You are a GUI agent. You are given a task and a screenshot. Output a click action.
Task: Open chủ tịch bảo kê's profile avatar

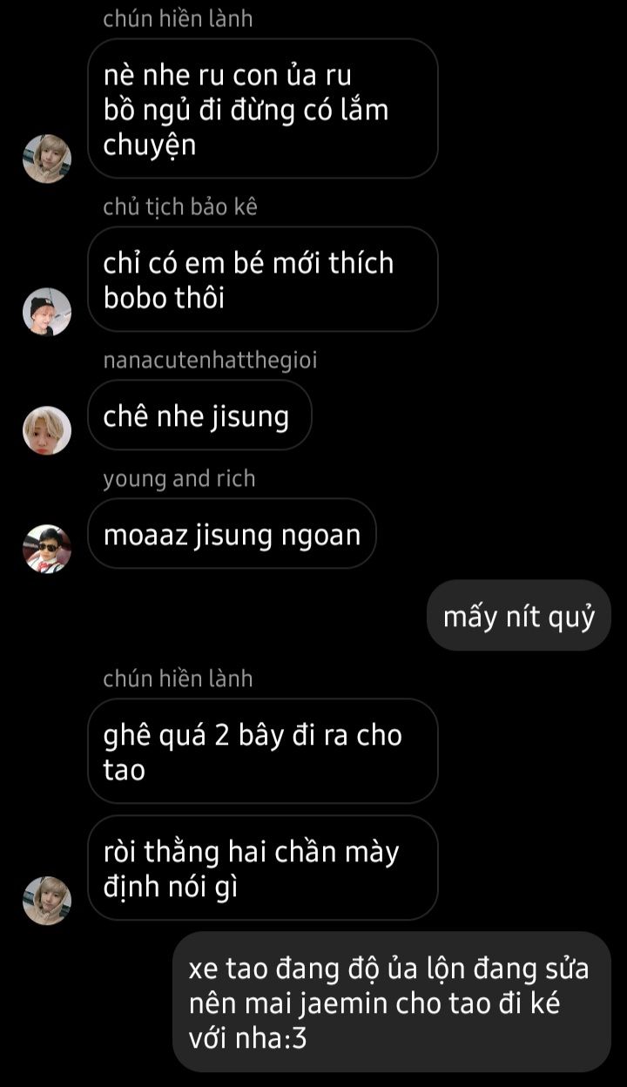[46, 312]
